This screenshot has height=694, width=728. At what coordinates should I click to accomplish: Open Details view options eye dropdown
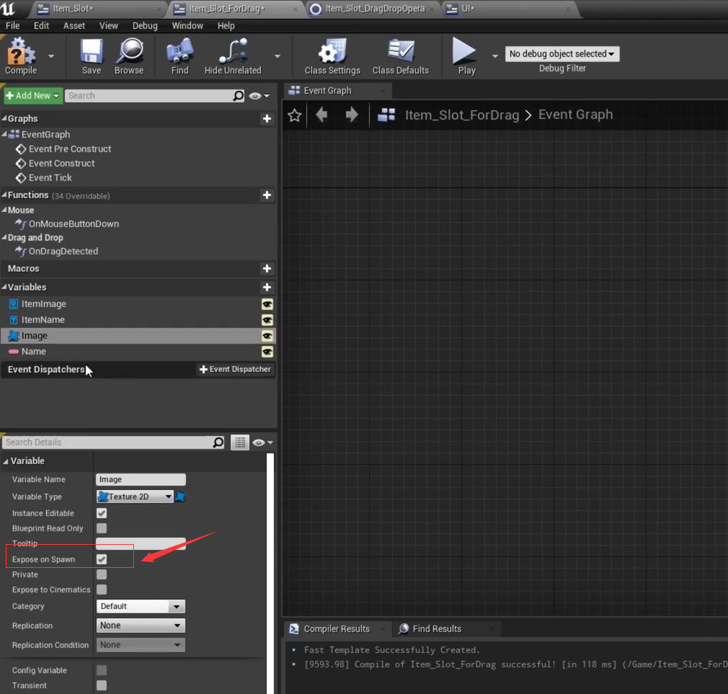coord(263,442)
